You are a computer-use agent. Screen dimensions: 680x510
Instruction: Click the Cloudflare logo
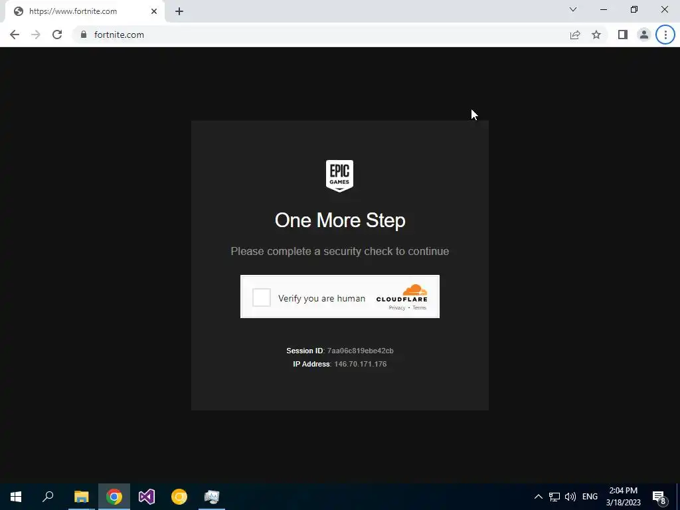coord(402,293)
